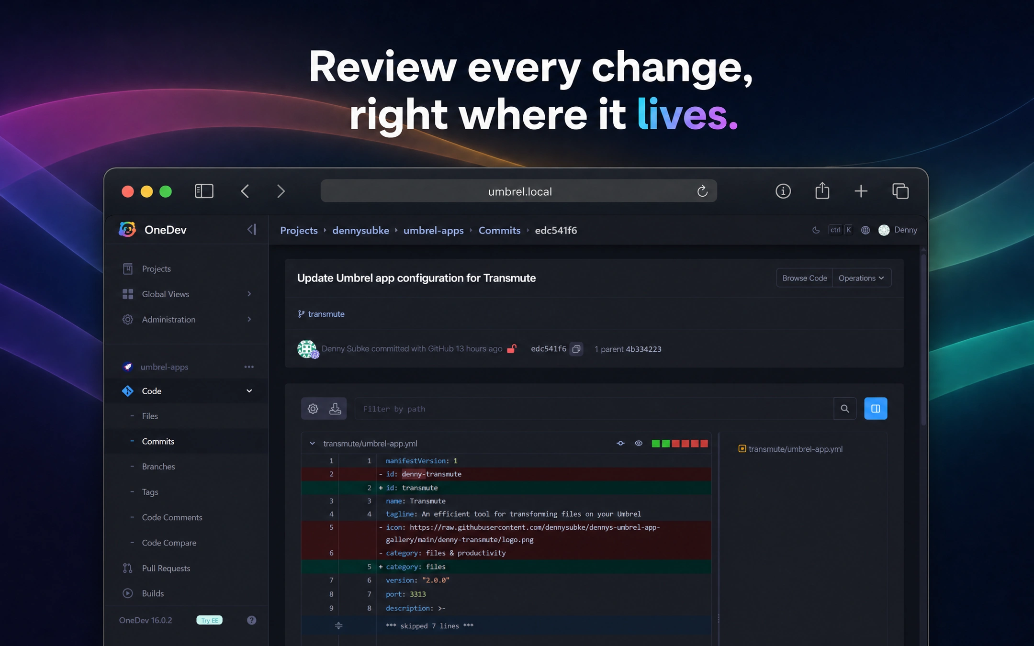Click the green and red diff stat bar
The height and width of the screenshot is (646, 1034).
point(679,444)
